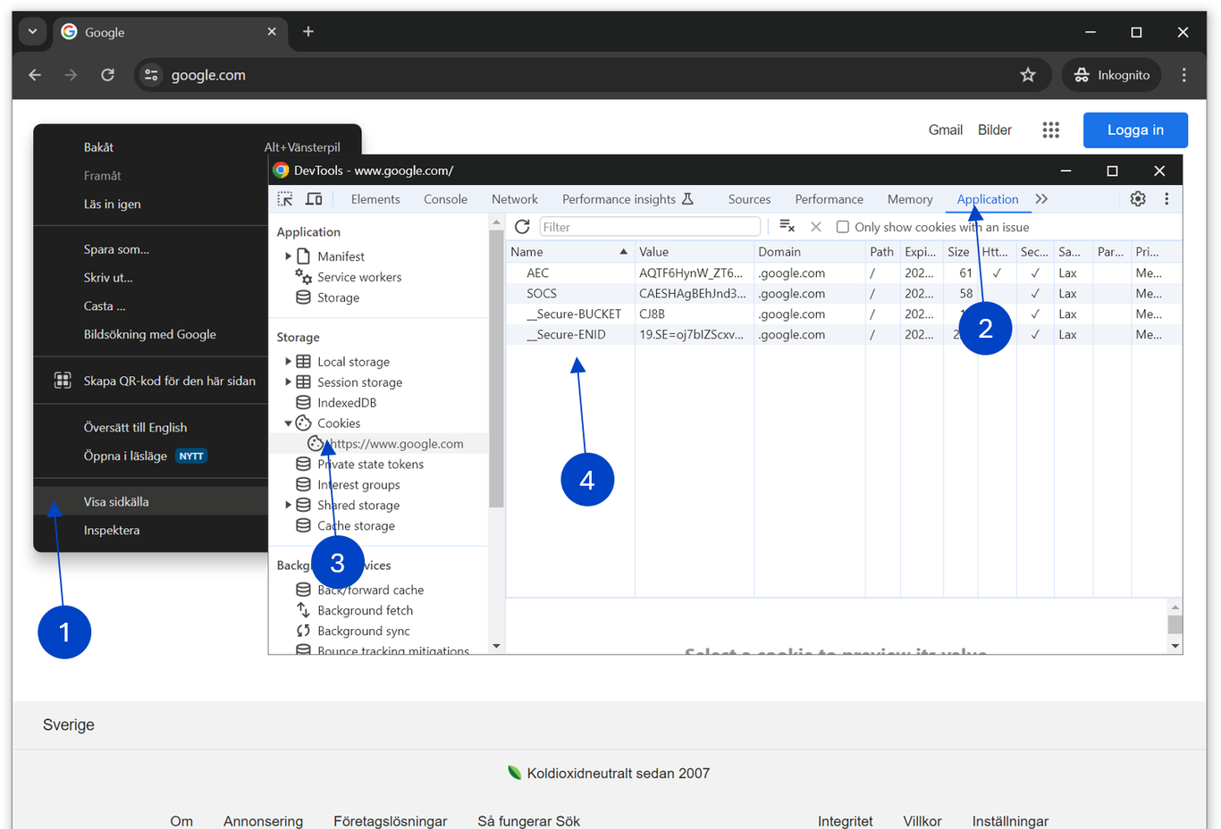Screen dimensions: 1221x829
Task: Click the browser reload page icon
Action: (107, 75)
